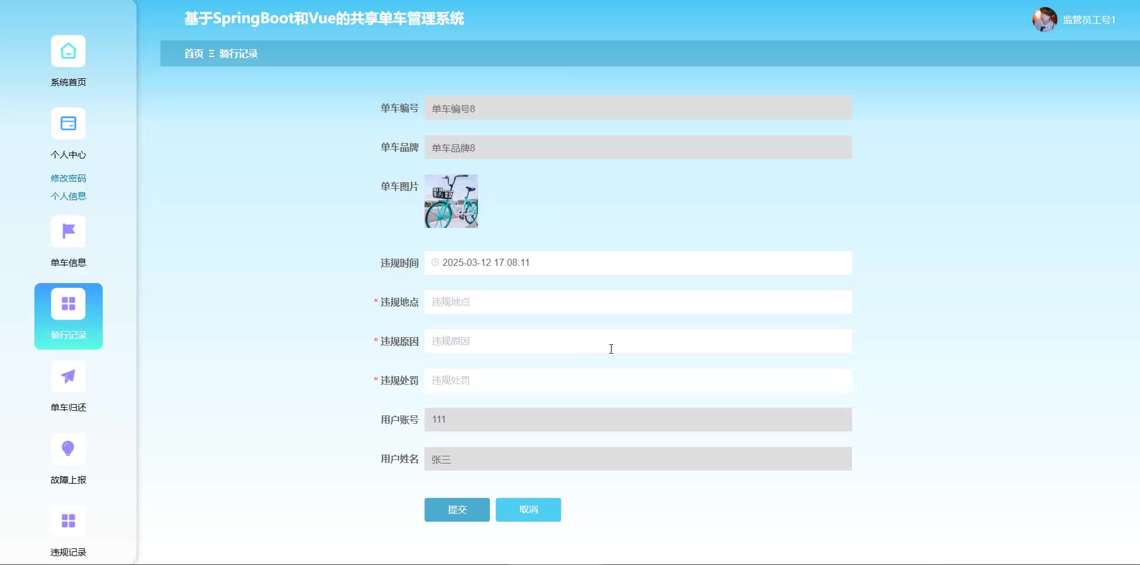Select 个人中心 menu label
The width and height of the screenshot is (1140, 565).
(68, 155)
